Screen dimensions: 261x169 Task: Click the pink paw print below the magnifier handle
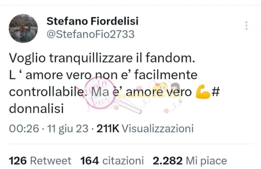pos(116,107)
